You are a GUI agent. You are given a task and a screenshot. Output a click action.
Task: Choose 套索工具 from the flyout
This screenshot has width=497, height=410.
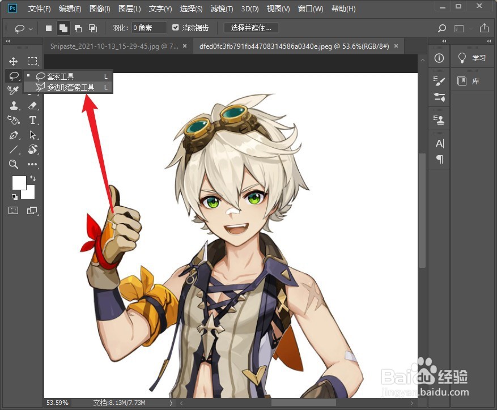tap(69, 76)
